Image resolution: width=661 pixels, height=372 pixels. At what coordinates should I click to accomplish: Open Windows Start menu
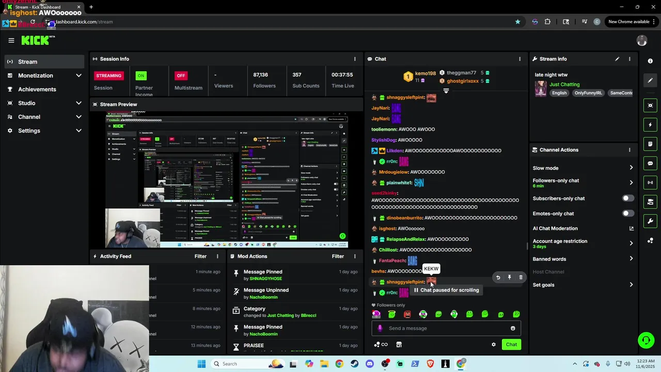(201, 364)
